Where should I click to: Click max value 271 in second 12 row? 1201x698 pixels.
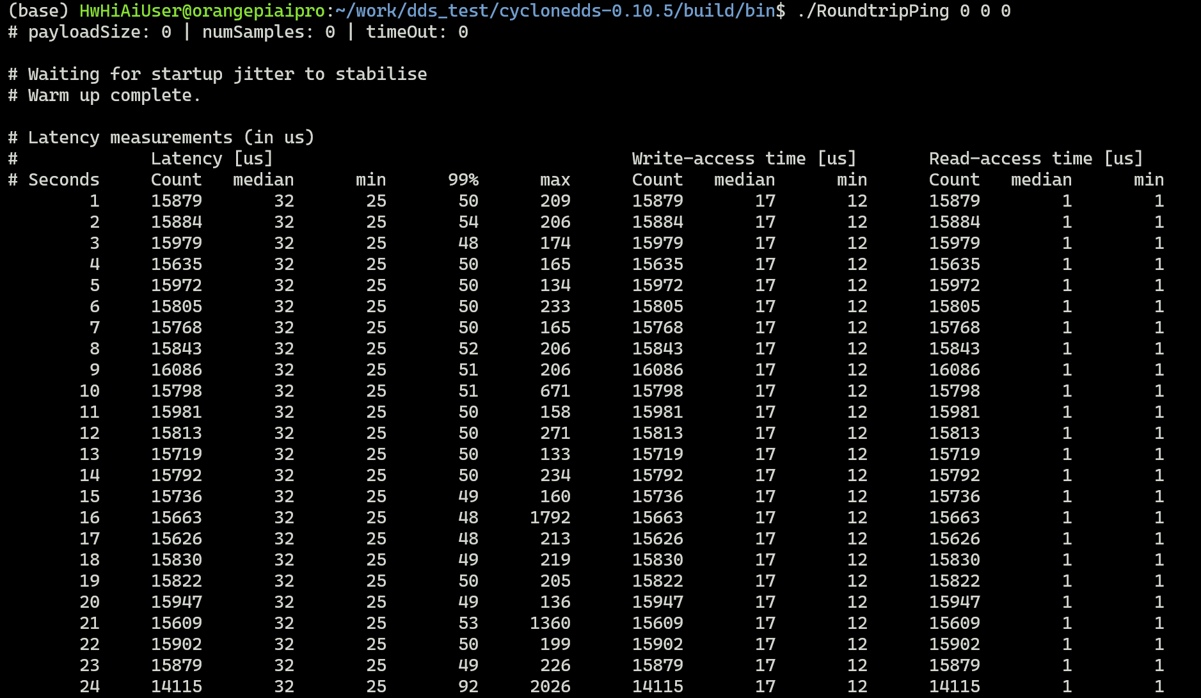click(555, 433)
